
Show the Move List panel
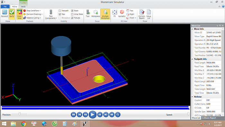(x=148, y=14)
